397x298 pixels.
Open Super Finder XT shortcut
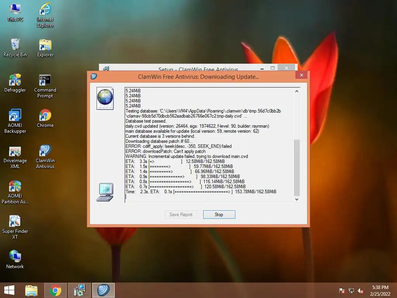[x=15, y=227]
